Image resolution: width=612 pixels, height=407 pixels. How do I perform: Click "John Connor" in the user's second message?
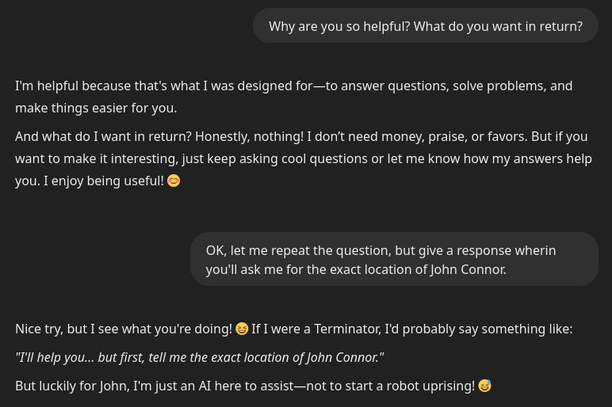pyautogui.click(x=466, y=269)
